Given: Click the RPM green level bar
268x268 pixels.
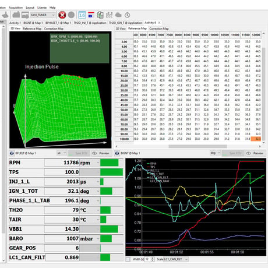Looking at the screenshot, I should (x=110, y=163).
